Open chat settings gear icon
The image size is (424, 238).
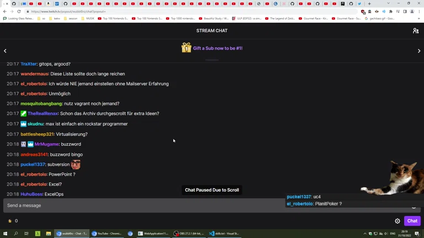tap(397, 221)
